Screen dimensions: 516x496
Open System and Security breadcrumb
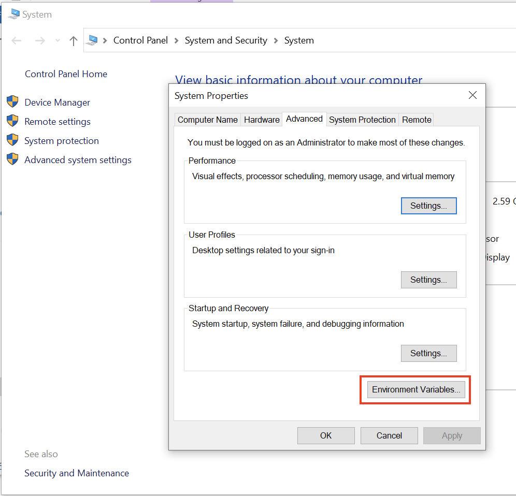(226, 40)
